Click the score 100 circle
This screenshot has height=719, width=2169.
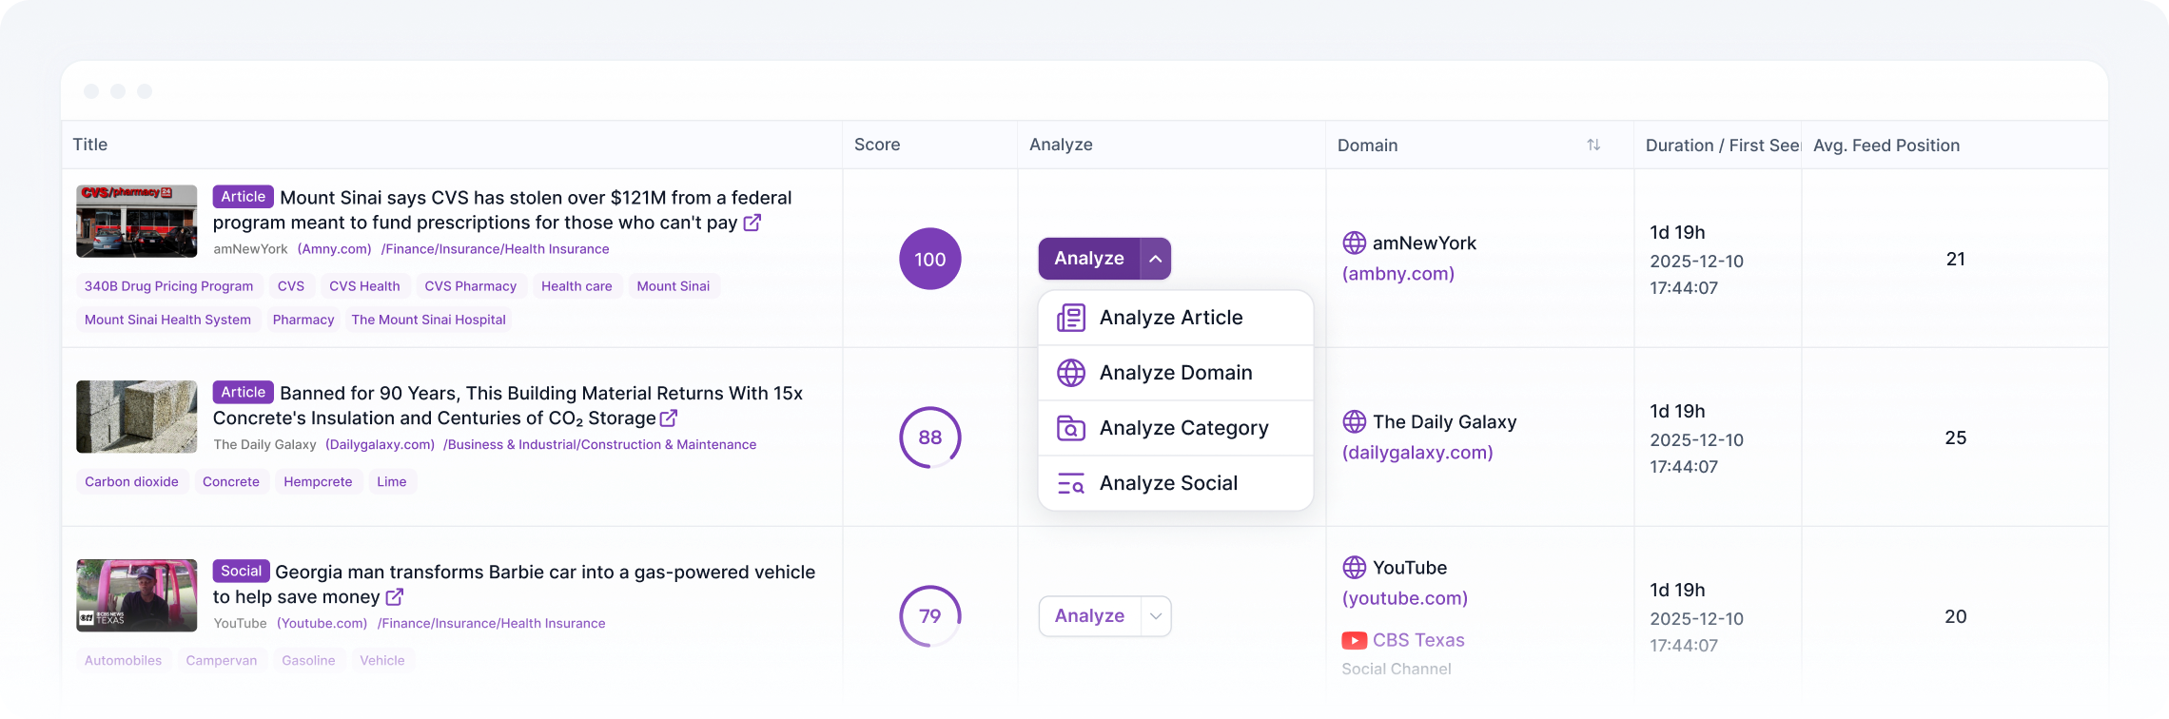point(930,259)
